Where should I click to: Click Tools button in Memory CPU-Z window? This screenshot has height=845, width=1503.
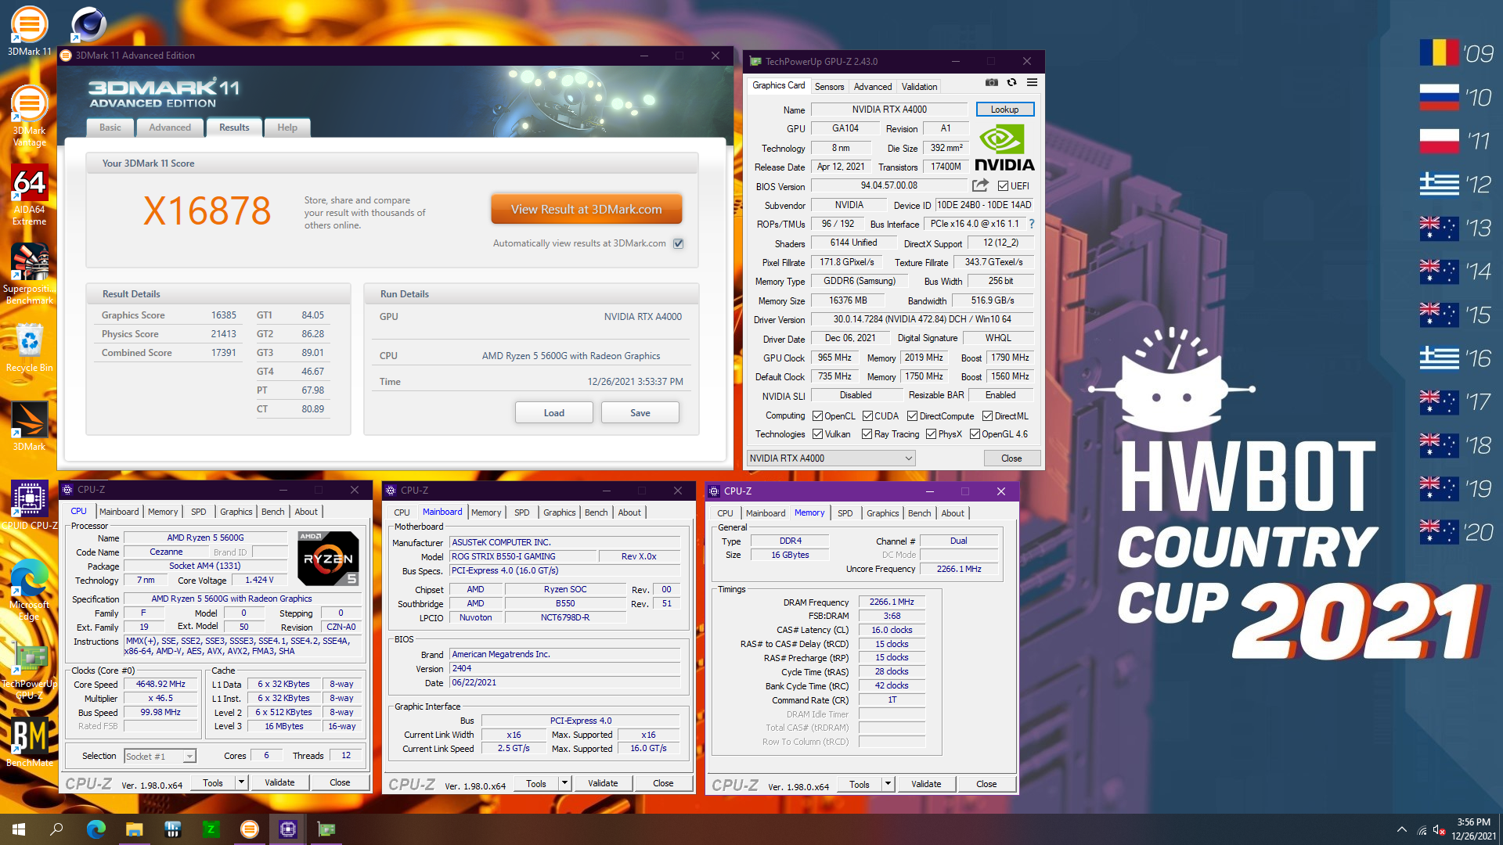pos(860,784)
